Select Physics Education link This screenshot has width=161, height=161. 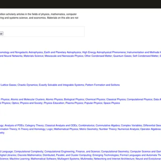54,103
